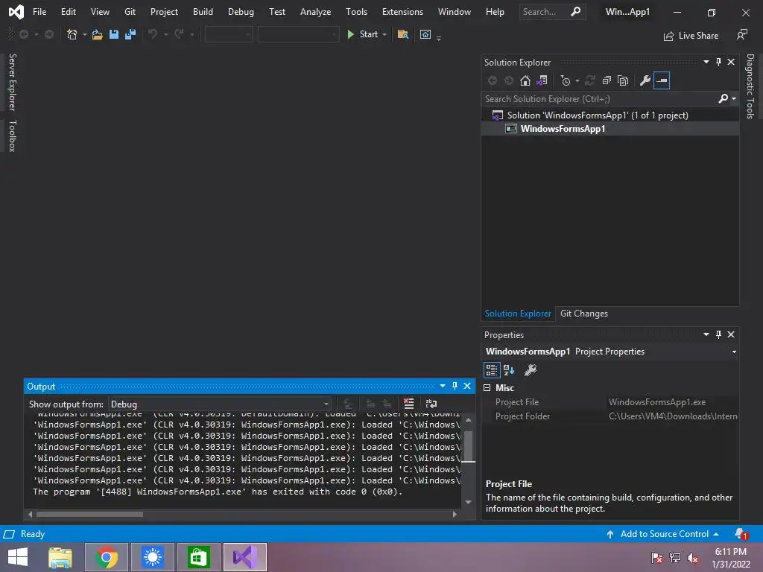This screenshot has height=572, width=763.
Task: Open the Debug menu
Action: pos(241,12)
